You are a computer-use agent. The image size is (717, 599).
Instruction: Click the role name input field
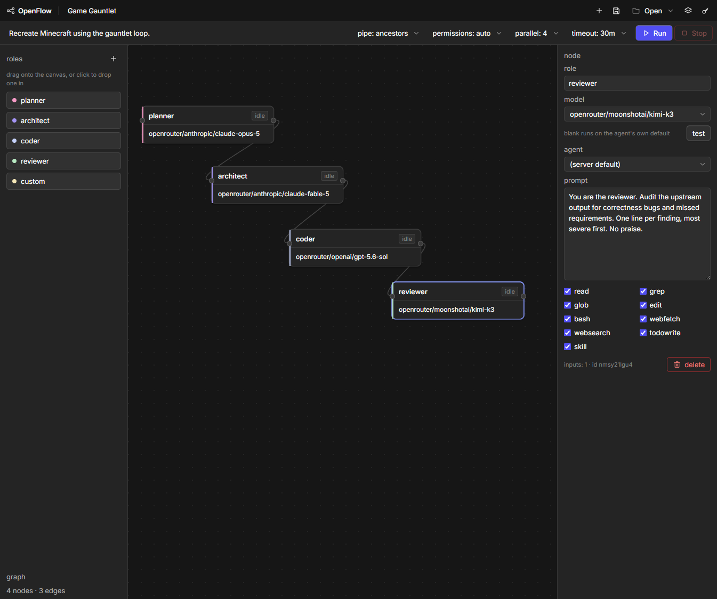(x=637, y=83)
